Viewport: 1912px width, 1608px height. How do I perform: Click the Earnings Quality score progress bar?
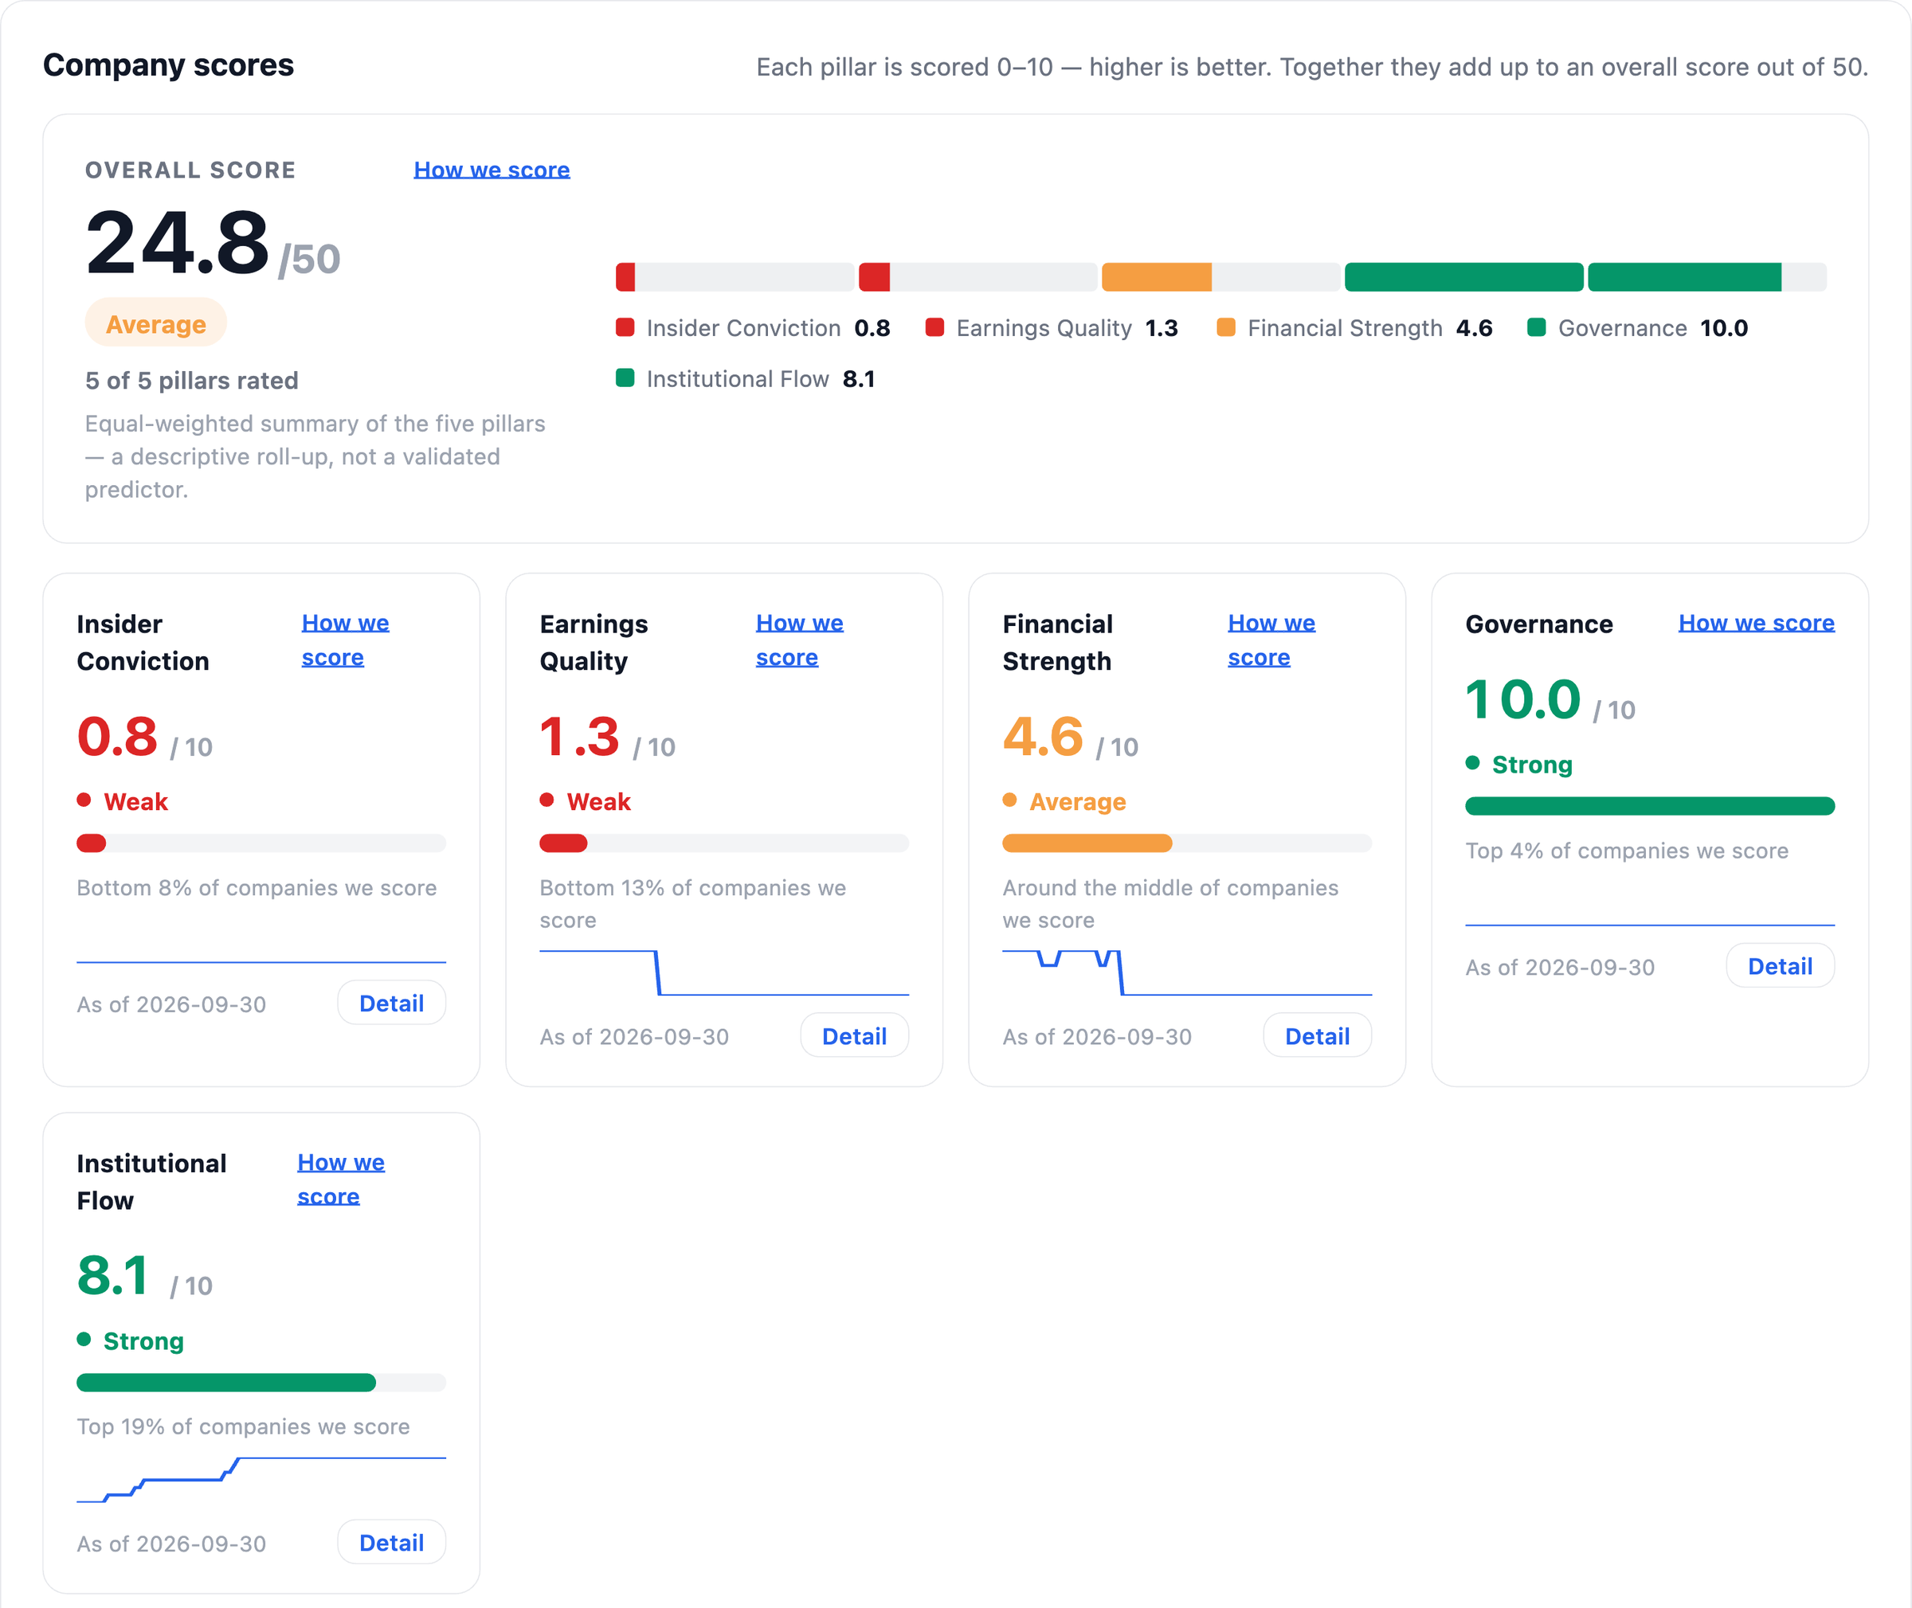click(724, 843)
